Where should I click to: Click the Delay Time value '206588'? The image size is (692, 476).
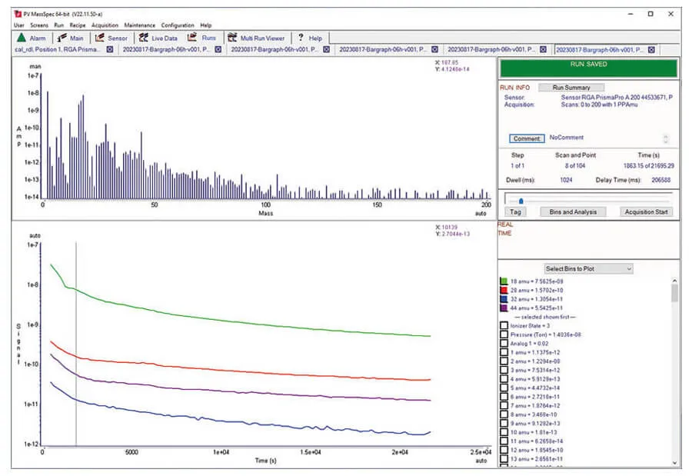[x=660, y=180]
